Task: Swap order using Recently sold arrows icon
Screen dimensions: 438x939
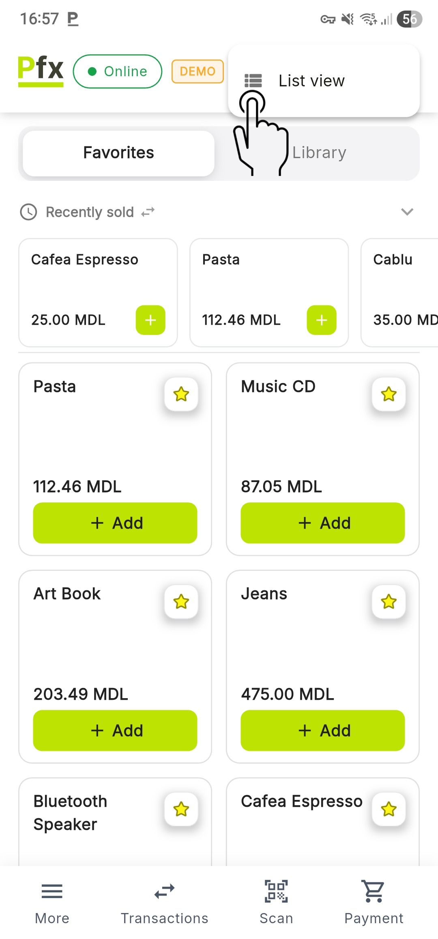Action: (x=148, y=212)
